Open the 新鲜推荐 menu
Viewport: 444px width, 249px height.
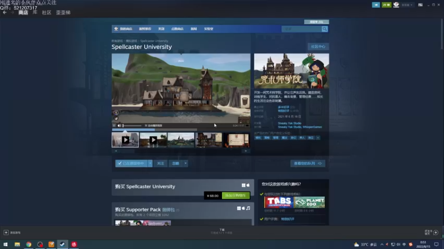pyautogui.click(x=145, y=29)
